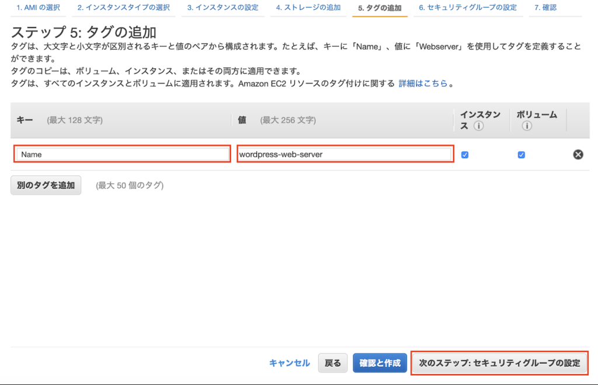Select the 4. ストレージの追加 tab
Viewport: 598px width, 385px height.
pos(308,8)
